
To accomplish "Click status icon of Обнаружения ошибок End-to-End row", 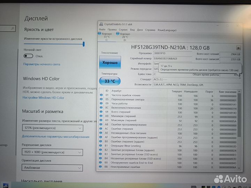I will (x=100, y=163).
